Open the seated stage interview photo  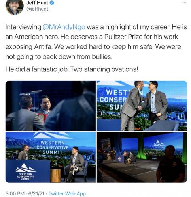coord(51,158)
